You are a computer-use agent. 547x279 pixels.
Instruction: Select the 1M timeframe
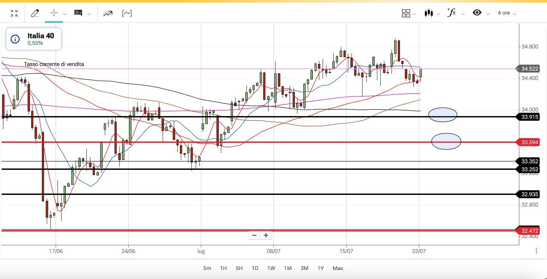point(288,268)
